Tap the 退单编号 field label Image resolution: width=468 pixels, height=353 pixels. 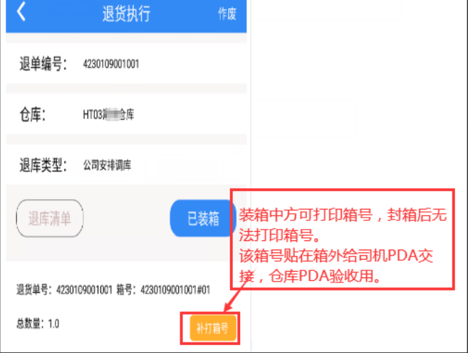[x=43, y=63]
